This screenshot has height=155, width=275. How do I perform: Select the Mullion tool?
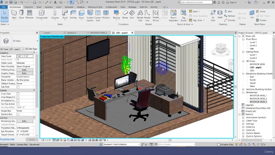tap(106, 14)
